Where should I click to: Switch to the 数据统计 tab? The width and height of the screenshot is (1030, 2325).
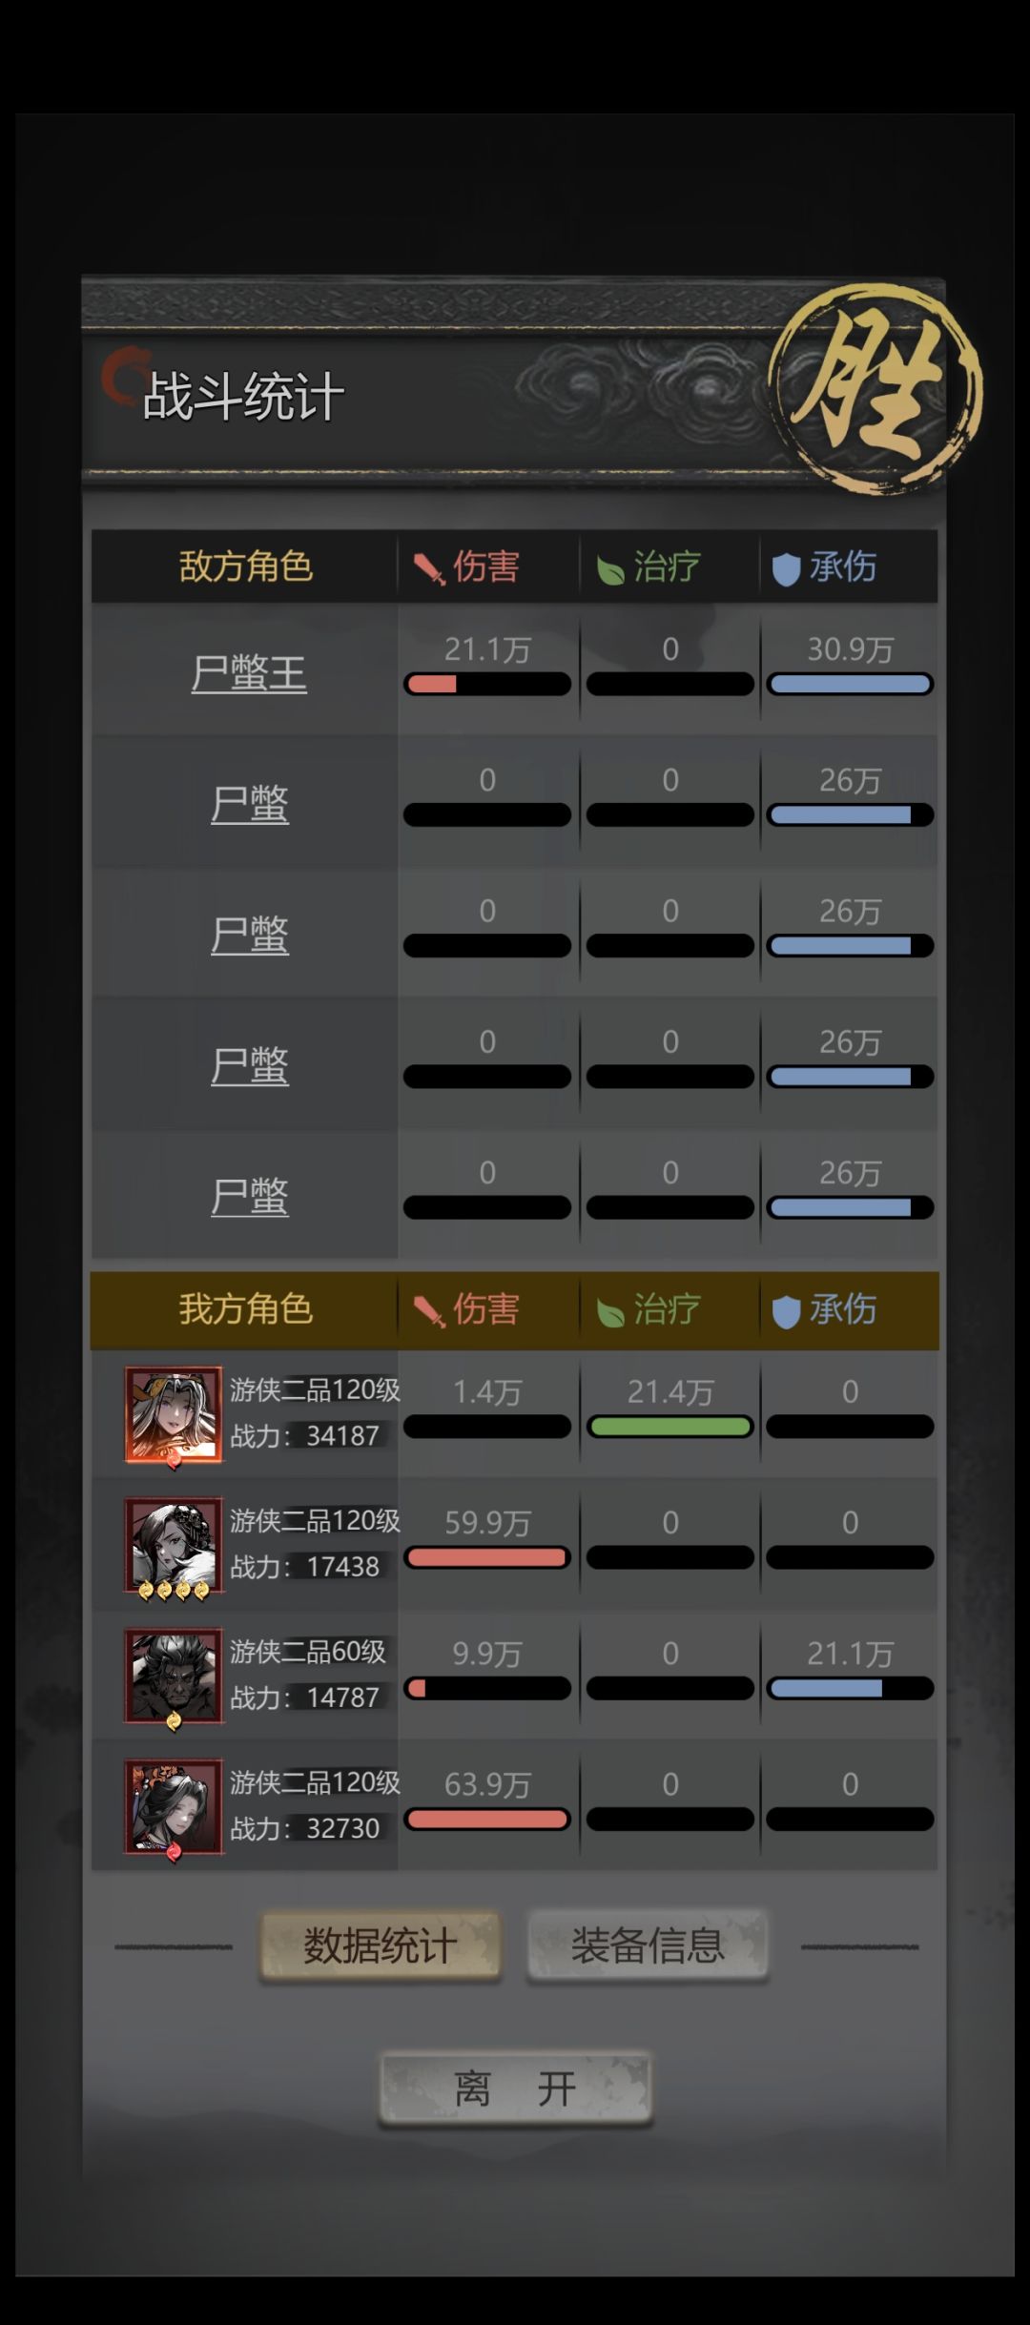tap(380, 1945)
